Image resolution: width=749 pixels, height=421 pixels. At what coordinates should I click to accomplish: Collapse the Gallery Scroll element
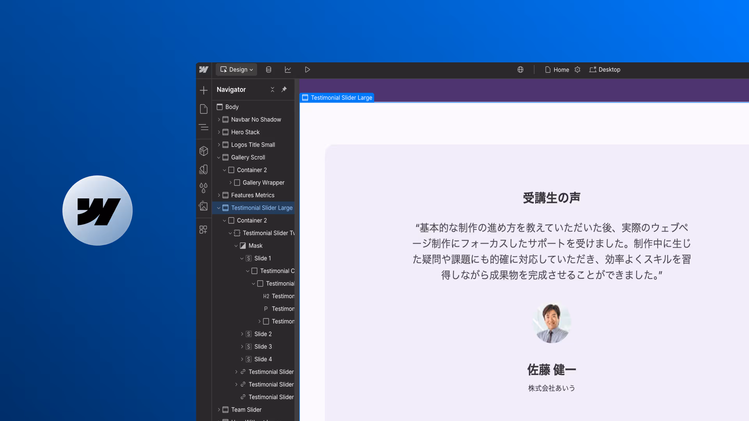(219, 157)
